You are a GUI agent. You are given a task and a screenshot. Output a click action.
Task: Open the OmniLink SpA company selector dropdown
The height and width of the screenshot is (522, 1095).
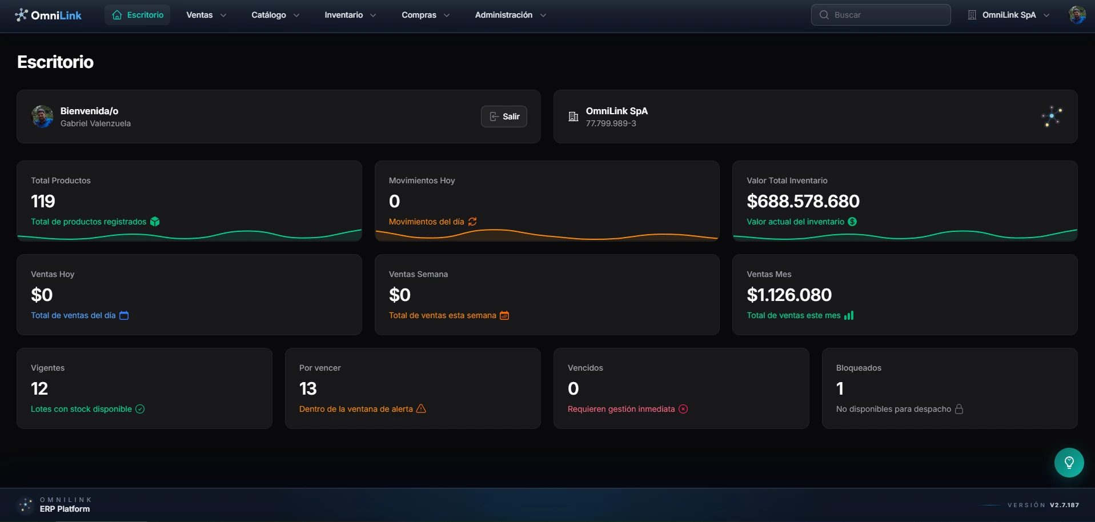click(x=1009, y=15)
